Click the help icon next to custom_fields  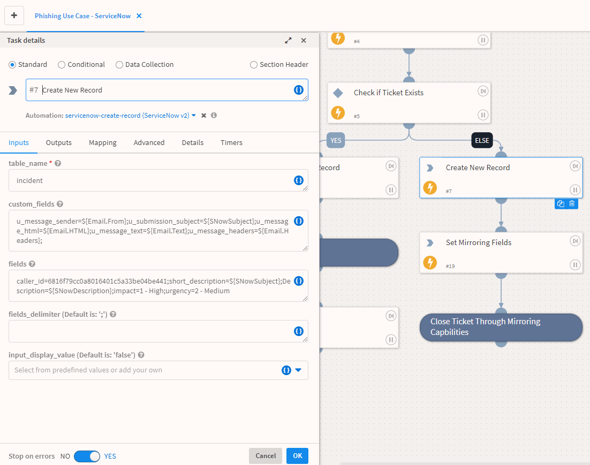coord(60,204)
